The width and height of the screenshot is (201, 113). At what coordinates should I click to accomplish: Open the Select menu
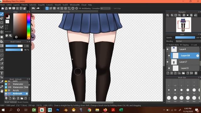pyautogui.click(x=33, y=5)
